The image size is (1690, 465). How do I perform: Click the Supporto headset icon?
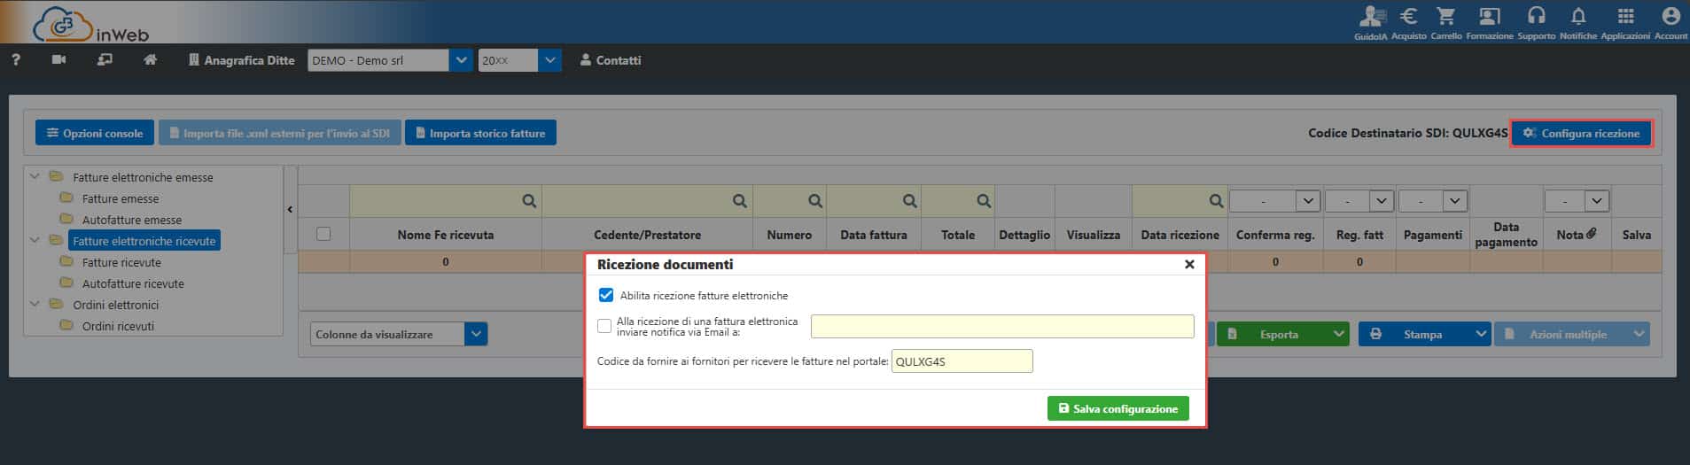(x=1536, y=17)
